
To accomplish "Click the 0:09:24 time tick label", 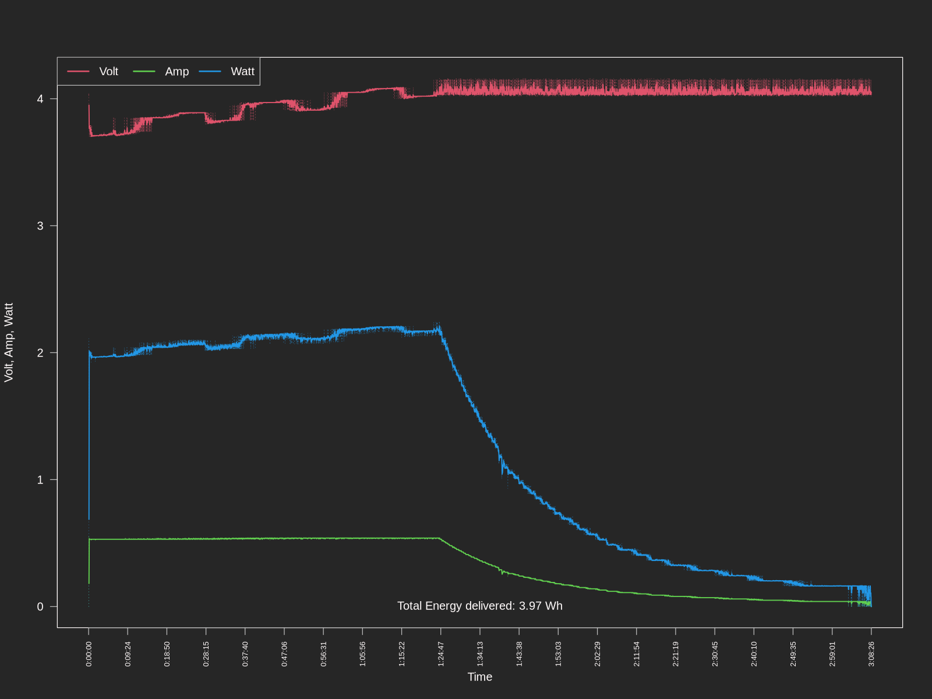I will pos(128,654).
